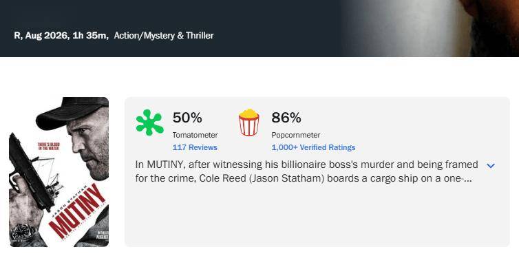Open the 1,000+ Verified Ratings link
Viewport: 519px width, 256px height.
click(313, 147)
